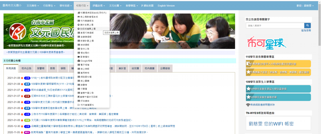Click the 進階搜尋 advanced search link
Screen dimensions: 321x134
pyautogui.click(x=306, y=30)
